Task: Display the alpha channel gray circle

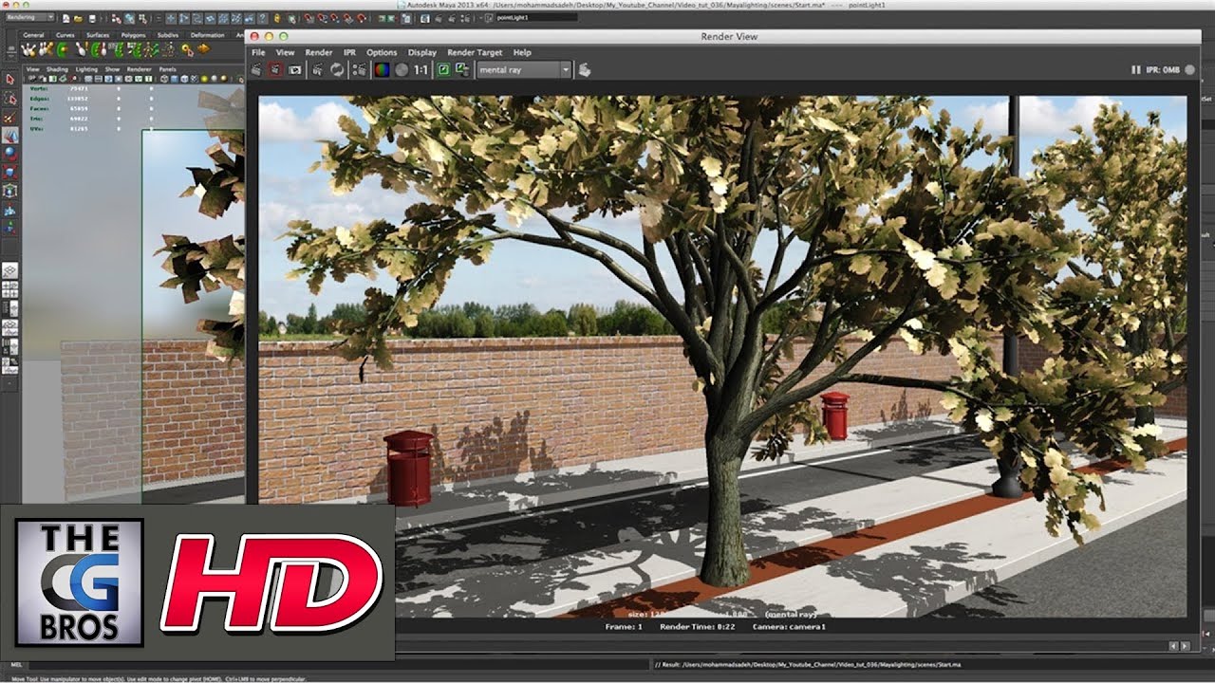Action: 402,69
